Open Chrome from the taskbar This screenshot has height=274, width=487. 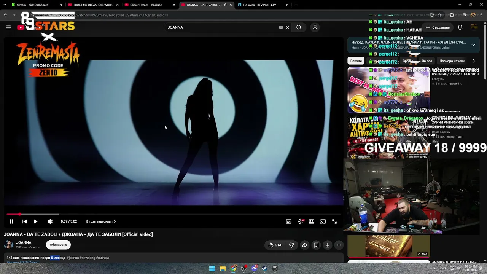[x=233, y=268]
